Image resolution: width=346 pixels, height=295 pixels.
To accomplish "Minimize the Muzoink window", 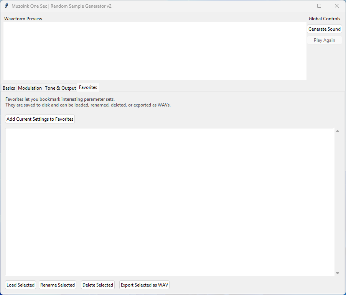I will point(302,6).
